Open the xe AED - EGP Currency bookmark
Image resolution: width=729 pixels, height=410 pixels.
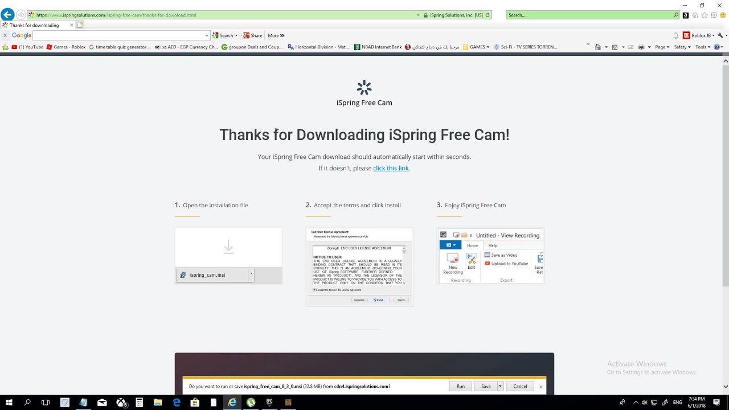point(186,47)
